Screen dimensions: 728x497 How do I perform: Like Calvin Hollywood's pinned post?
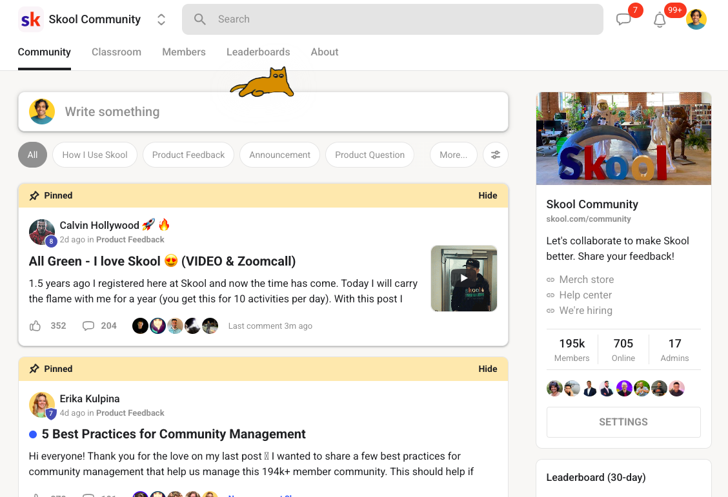[35, 326]
